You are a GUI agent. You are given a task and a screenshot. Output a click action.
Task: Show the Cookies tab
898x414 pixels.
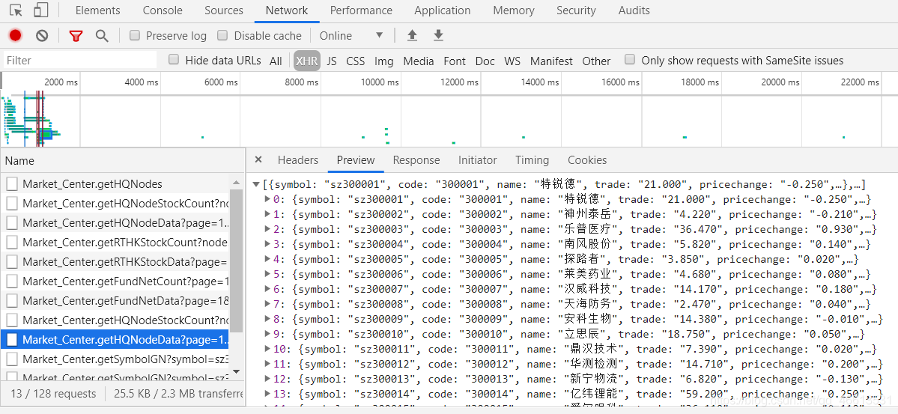click(x=587, y=160)
